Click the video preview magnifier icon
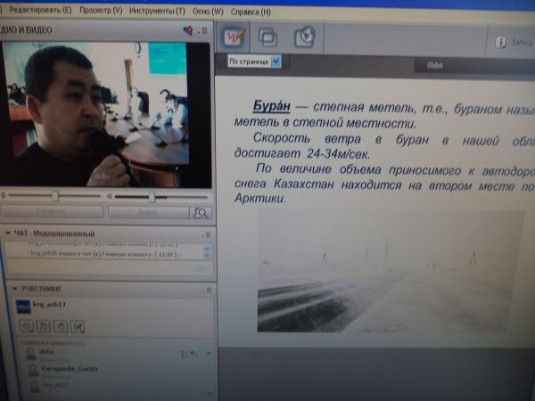535x401 pixels. [x=202, y=212]
